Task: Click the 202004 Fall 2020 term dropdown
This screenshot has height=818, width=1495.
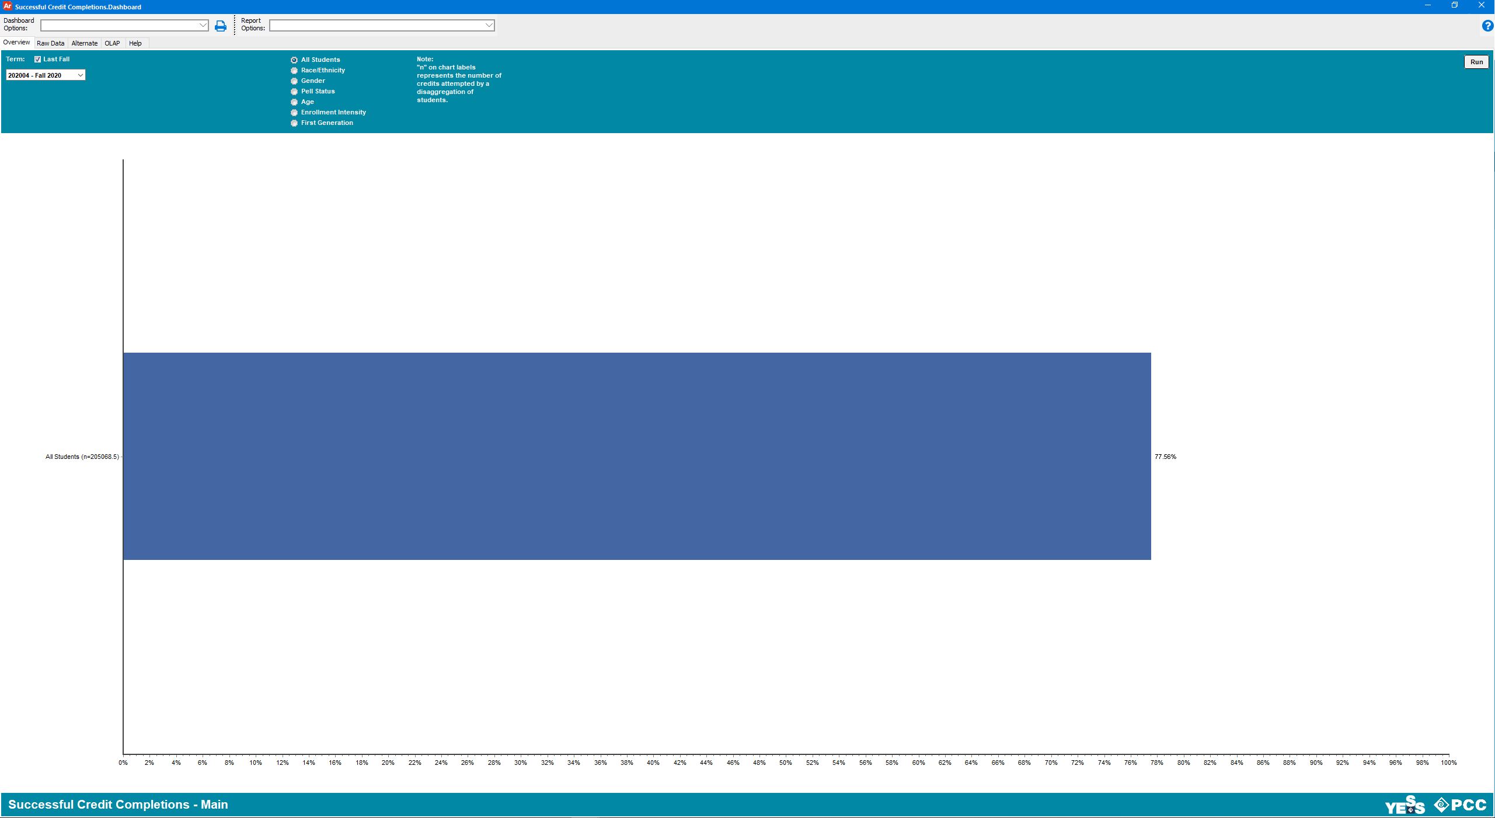Action: (44, 75)
